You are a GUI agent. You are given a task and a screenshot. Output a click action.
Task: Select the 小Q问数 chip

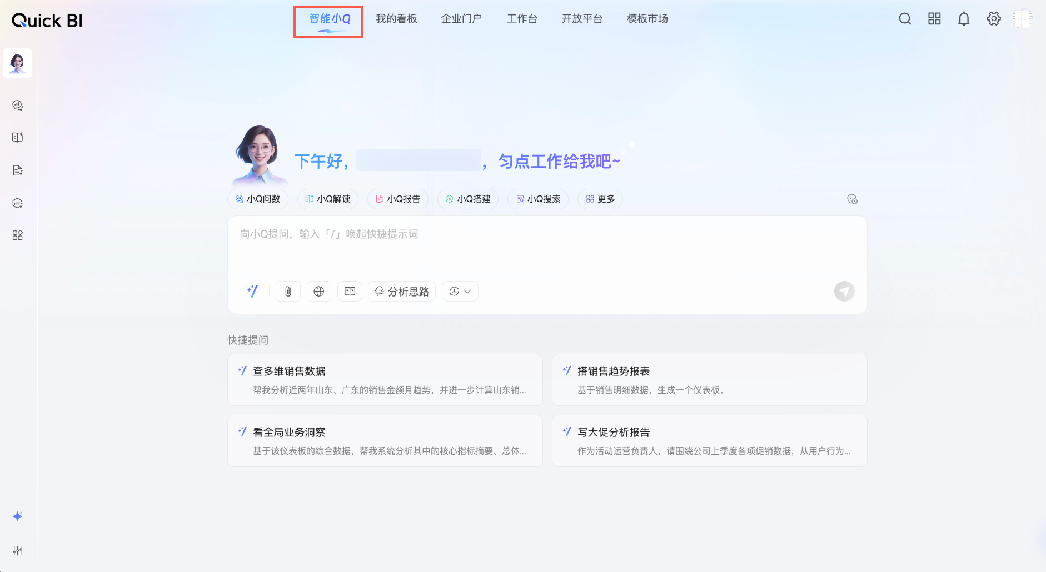click(258, 199)
